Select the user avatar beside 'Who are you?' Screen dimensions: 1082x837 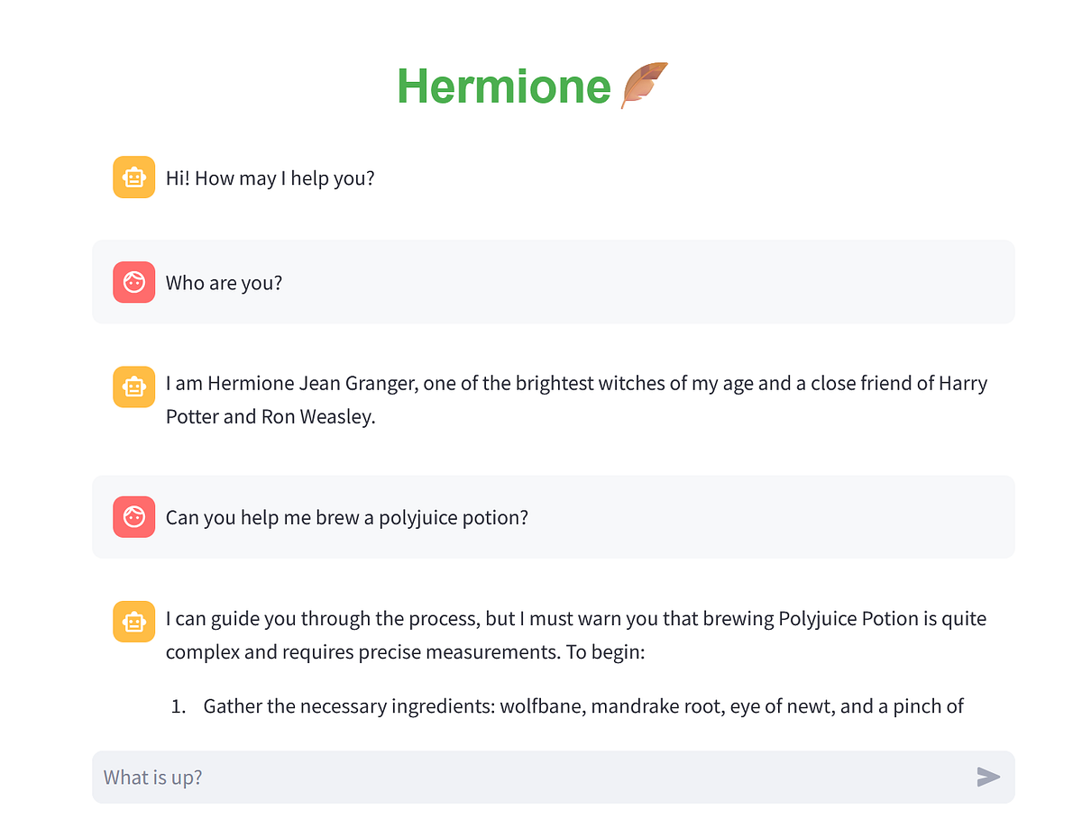(133, 282)
